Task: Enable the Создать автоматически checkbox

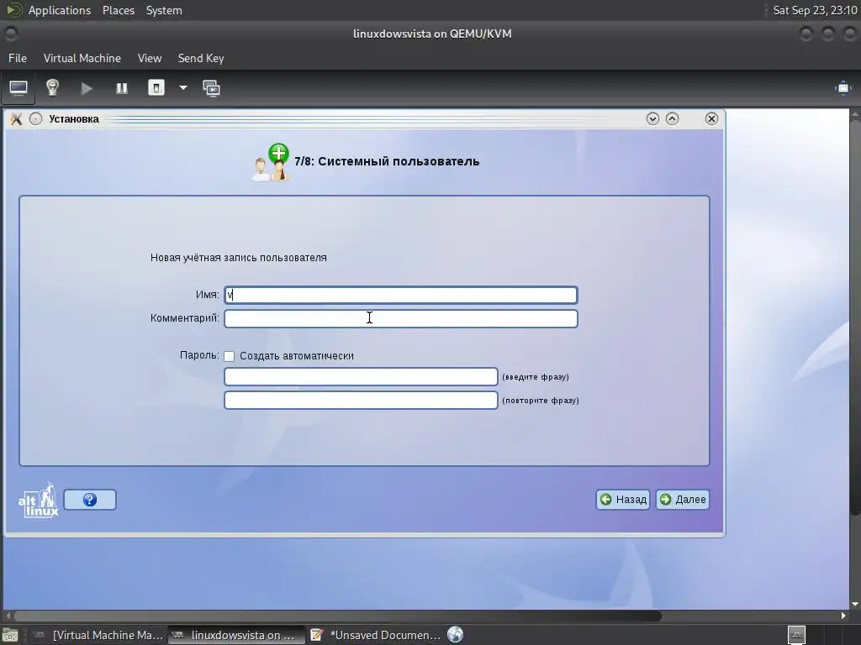Action: [x=229, y=356]
